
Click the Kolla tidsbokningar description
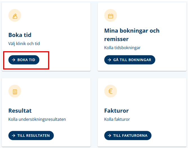tap(122, 48)
